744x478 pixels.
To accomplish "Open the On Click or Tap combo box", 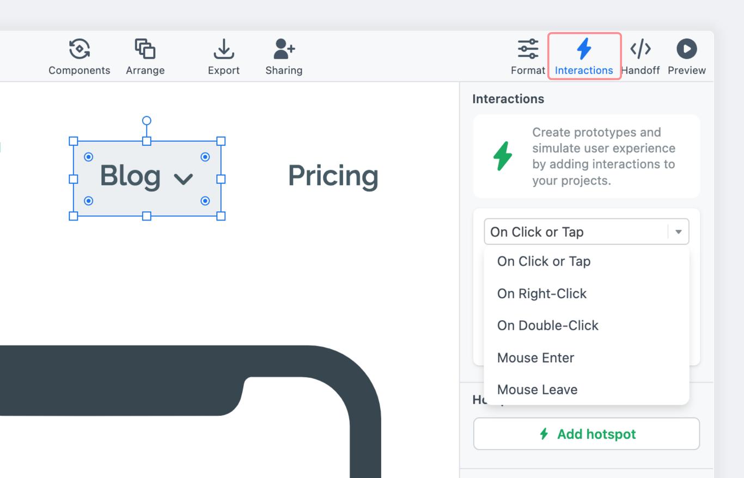I will coord(587,232).
